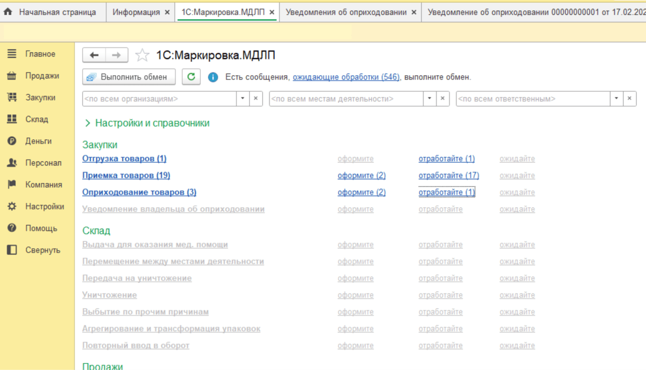Open Выдача для оказания мед. помощи link
This screenshot has height=370, width=646.
(x=155, y=245)
